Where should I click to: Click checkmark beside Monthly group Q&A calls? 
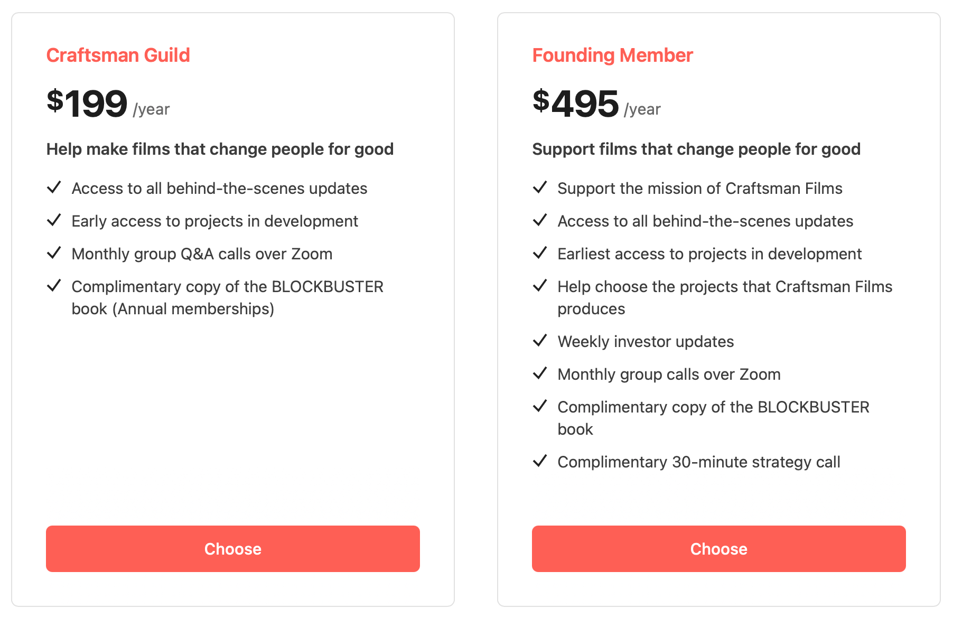[54, 253]
